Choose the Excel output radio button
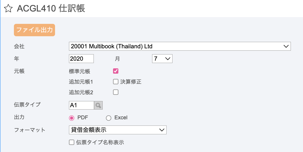Image resolution: width=303 pixels, height=152 pixels. 109,118
